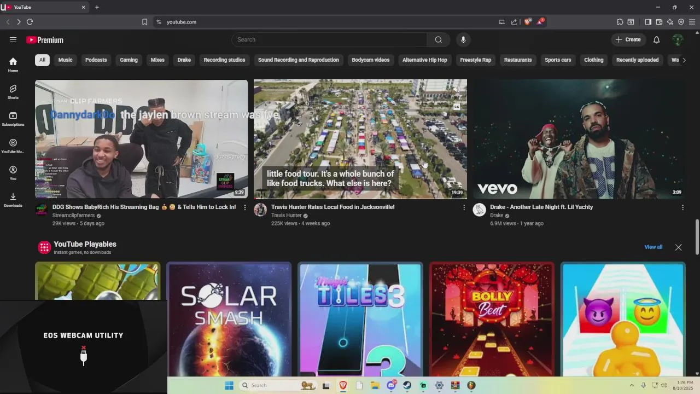Open Travis Hunter channel avatar
700x394 pixels.
260,210
